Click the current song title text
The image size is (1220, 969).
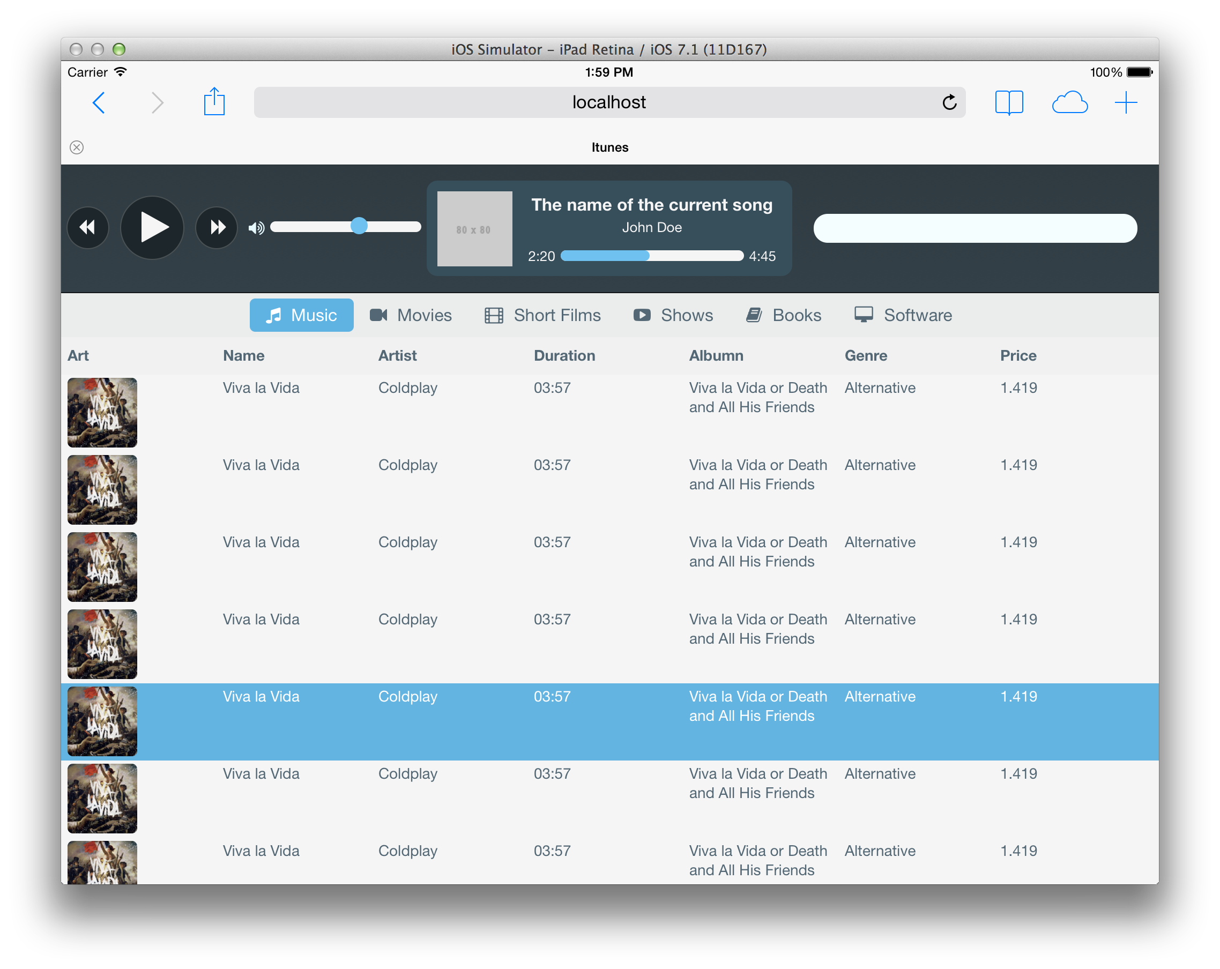point(652,205)
